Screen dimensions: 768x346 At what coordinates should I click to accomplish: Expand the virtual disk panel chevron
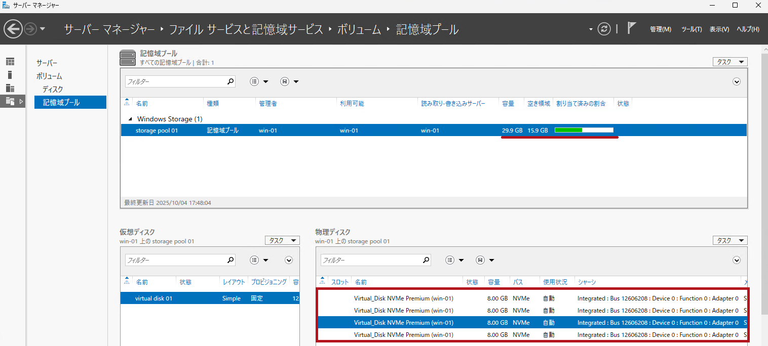click(x=289, y=260)
